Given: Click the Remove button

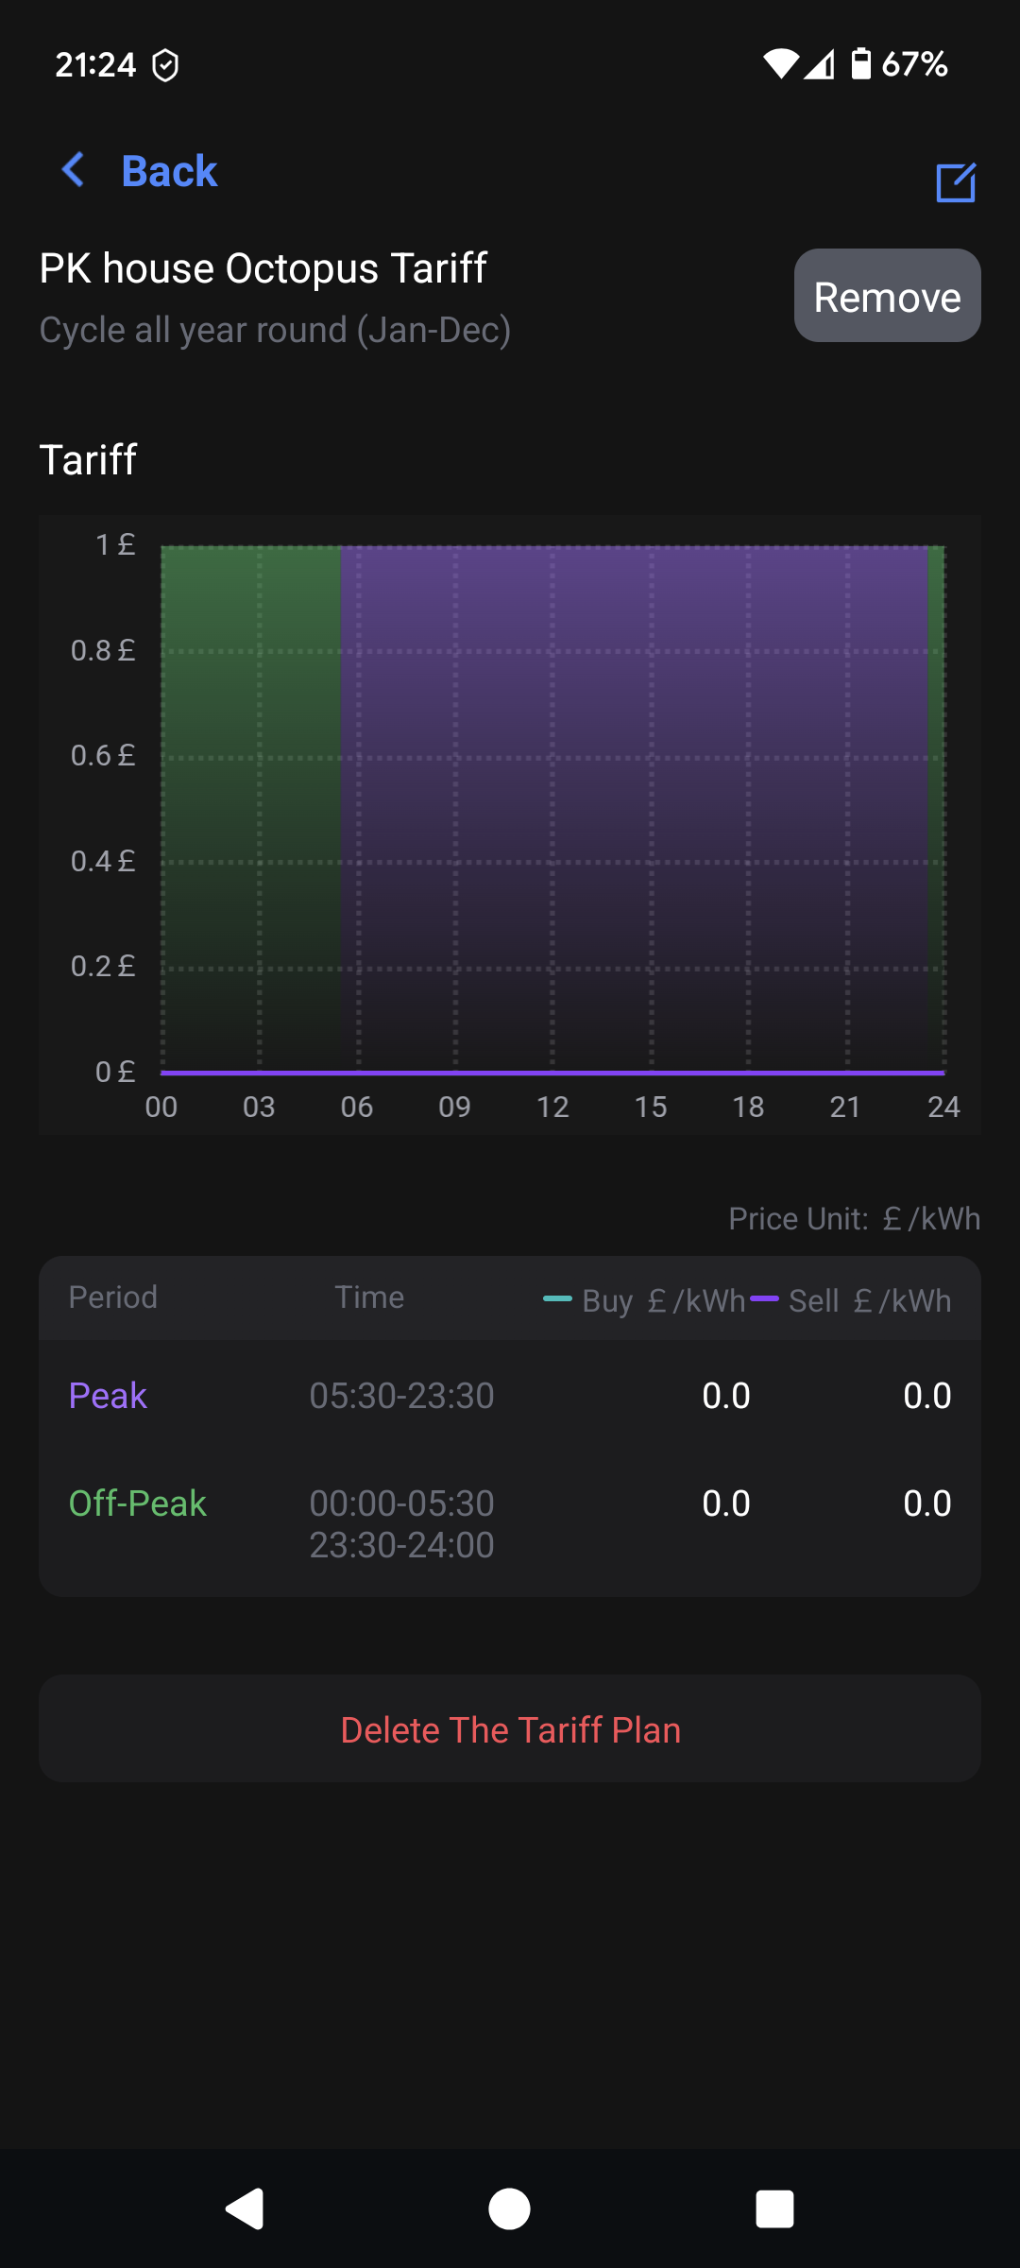Looking at the screenshot, I should [887, 296].
